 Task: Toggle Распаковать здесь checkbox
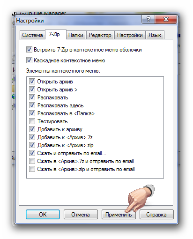coord(32,105)
